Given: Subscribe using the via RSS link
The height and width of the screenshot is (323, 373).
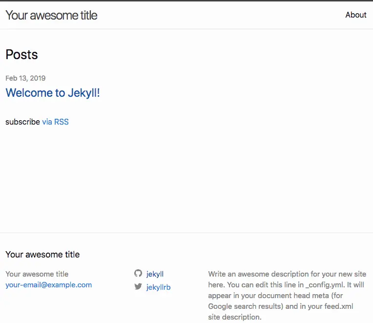Looking at the screenshot, I should click(x=55, y=122).
